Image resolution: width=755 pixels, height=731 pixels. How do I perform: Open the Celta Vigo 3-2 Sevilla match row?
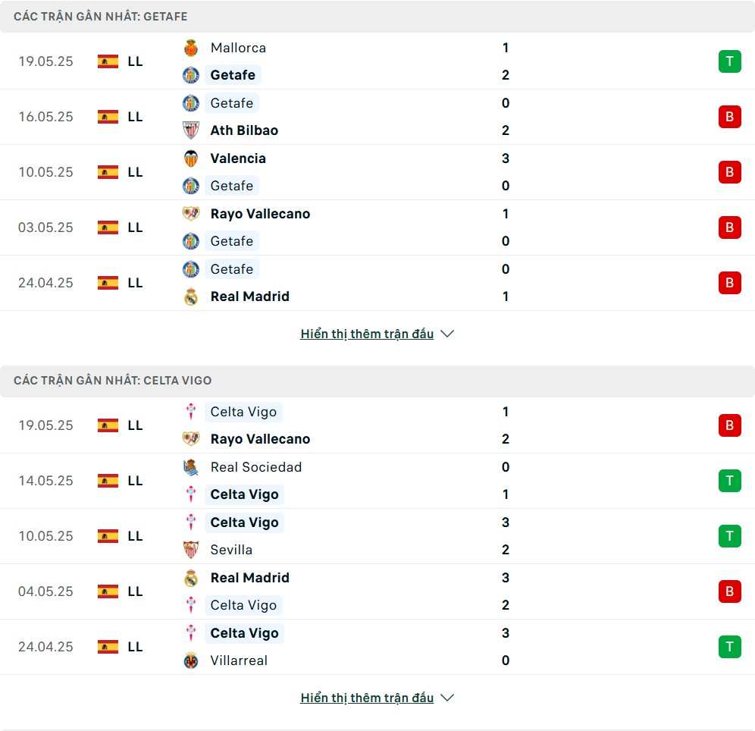click(x=377, y=536)
